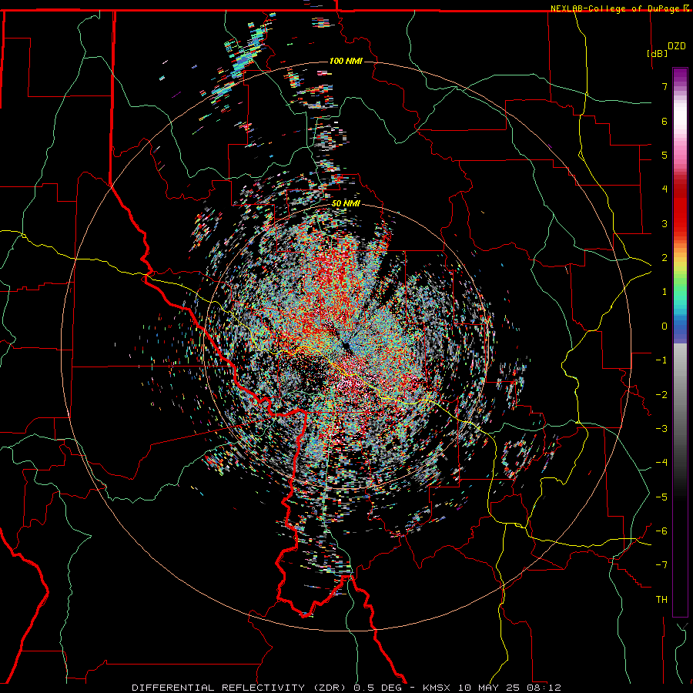The height and width of the screenshot is (693, 693).
Task: Click the -1 value on color scale
Action: pos(661,360)
